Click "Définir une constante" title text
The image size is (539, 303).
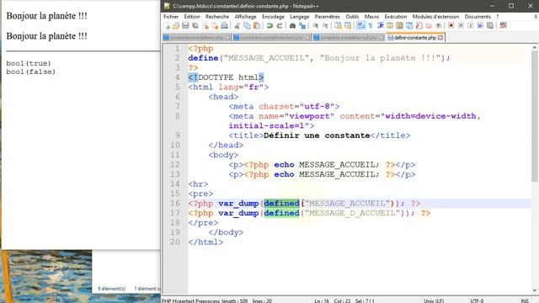pos(317,136)
